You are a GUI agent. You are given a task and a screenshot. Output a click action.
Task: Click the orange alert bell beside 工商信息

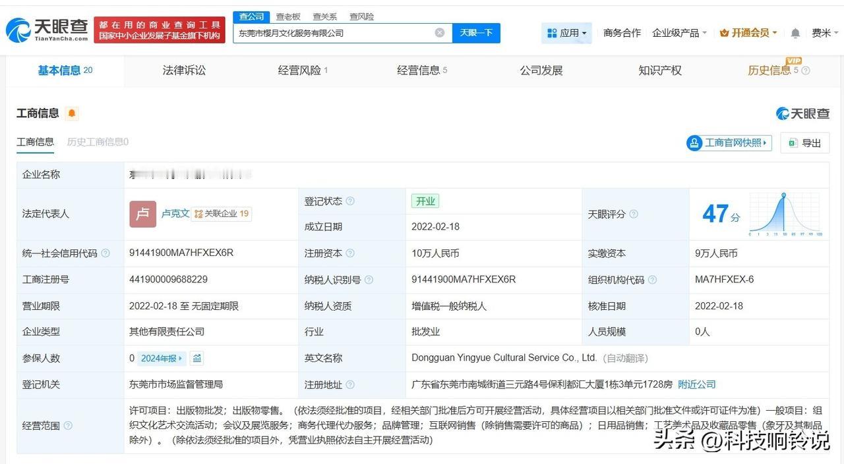(72, 113)
